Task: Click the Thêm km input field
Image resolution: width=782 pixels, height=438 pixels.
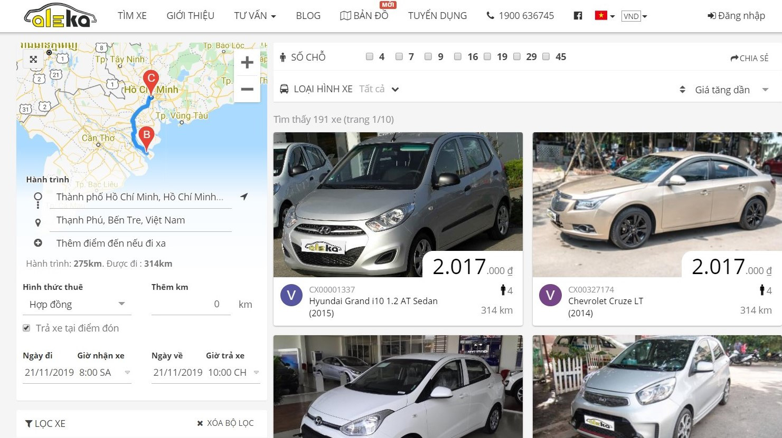Action: click(x=191, y=304)
